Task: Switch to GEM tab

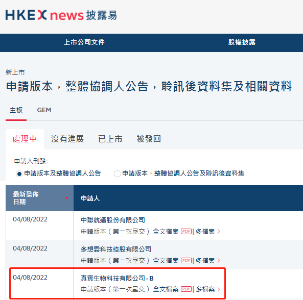Action: point(44,110)
